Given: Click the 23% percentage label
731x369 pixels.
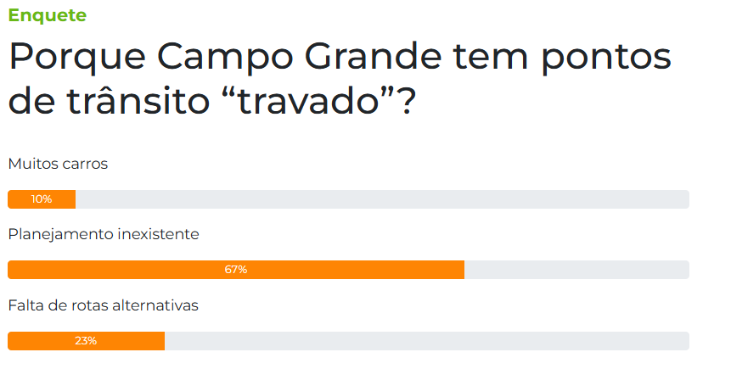Looking at the screenshot, I should pos(87,341).
